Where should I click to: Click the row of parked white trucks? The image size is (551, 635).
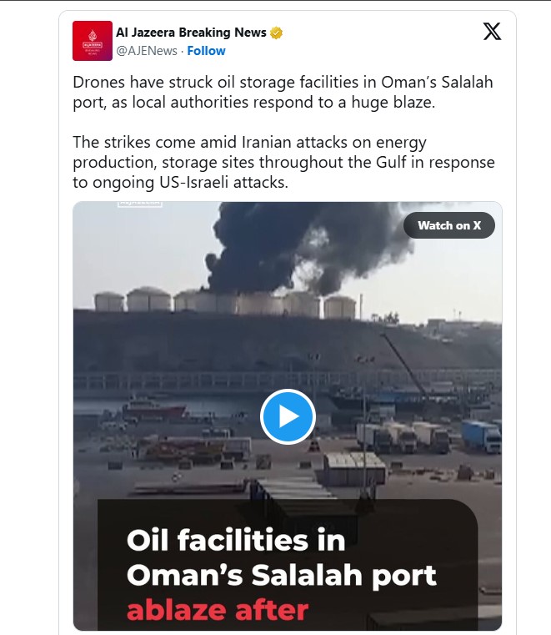[x=403, y=436]
